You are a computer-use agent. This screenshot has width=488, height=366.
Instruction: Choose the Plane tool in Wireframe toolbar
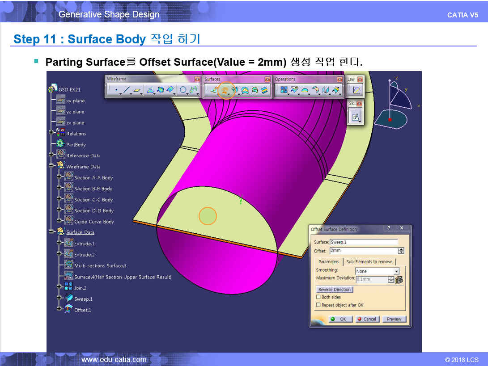click(x=137, y=90)
